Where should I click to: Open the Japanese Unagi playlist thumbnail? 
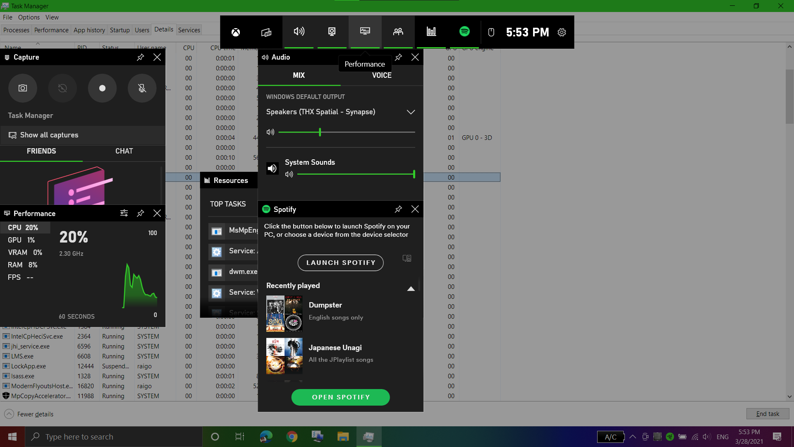285,356
